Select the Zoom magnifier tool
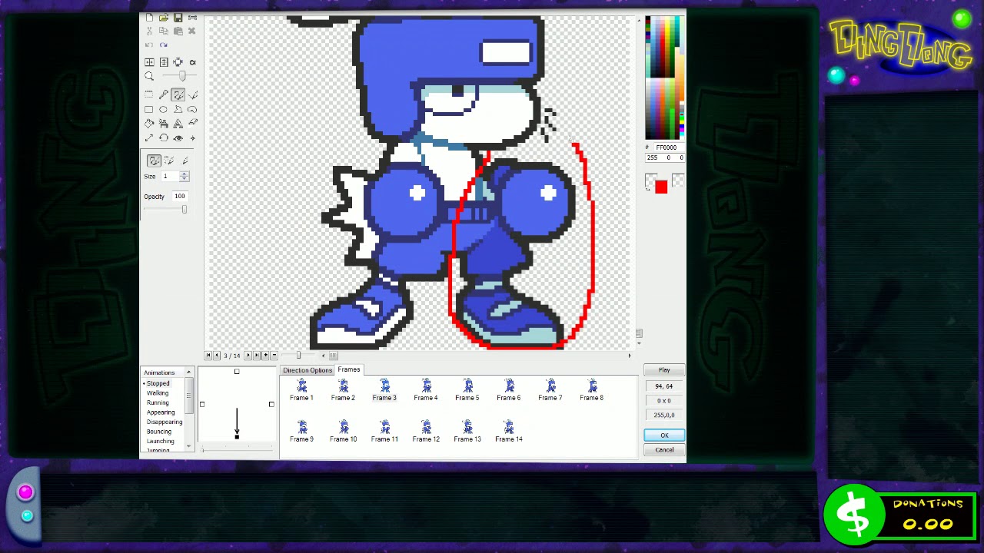This screenshot has height=553, width=984. [x=149, y=76]
